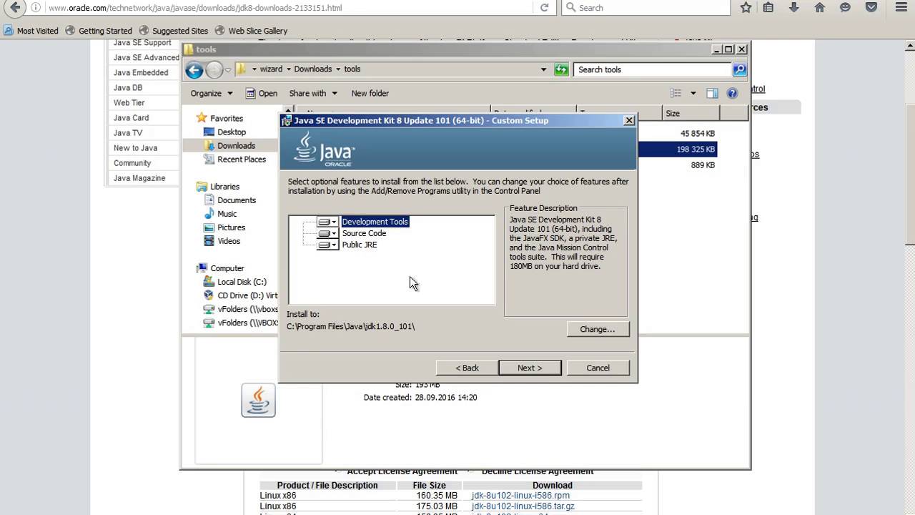Click the Explorer help icon
Viewport: 915px width, 515px height.
point(732,93)
